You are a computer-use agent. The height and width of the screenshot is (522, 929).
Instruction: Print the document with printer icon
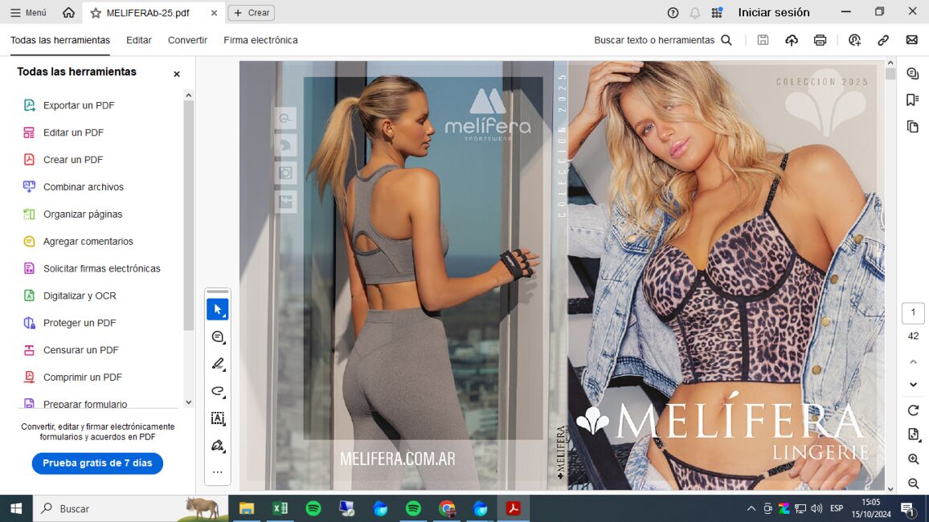[x=820, y=40]
